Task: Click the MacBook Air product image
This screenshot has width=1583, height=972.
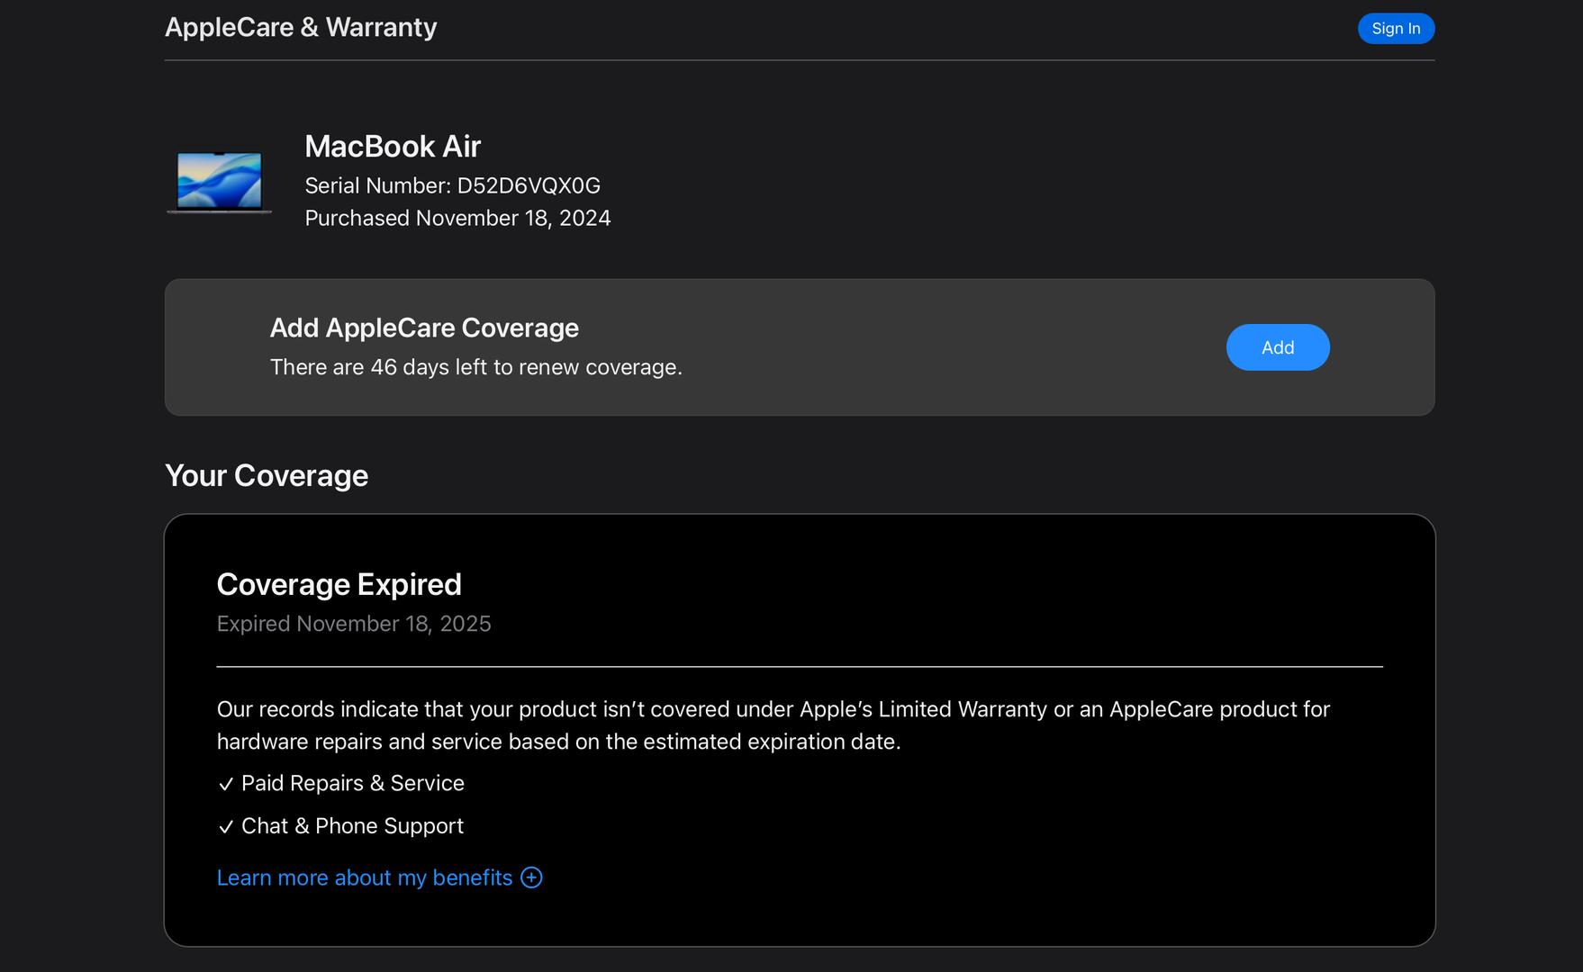Action: [x=219, y=182]
